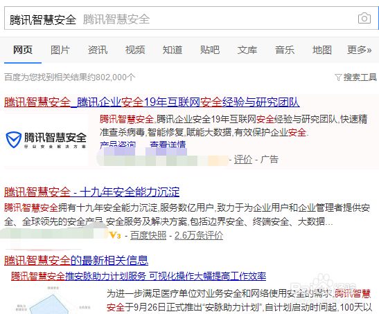Switch to the 视频 tab
The image size is (379, 314).
click(x=135, y=50)
